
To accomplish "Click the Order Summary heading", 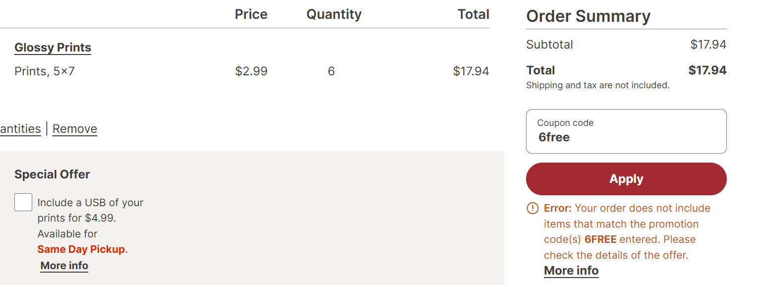I will 588,16.
